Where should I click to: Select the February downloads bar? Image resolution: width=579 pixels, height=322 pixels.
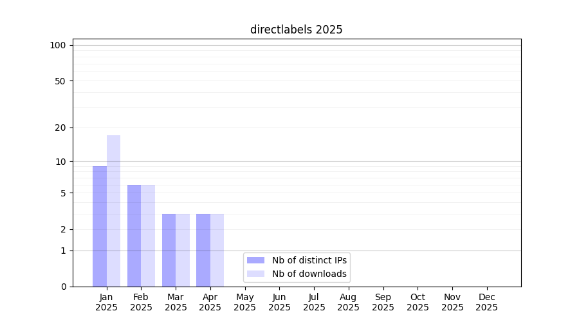[x=148, y=236]
